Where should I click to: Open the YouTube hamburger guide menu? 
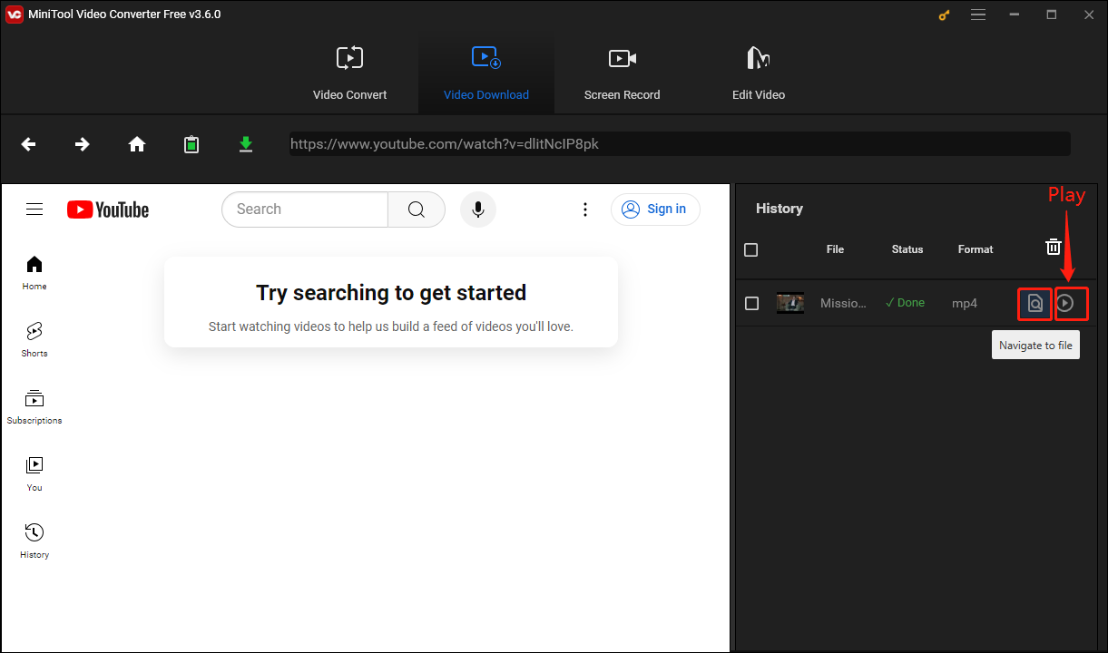34,210
